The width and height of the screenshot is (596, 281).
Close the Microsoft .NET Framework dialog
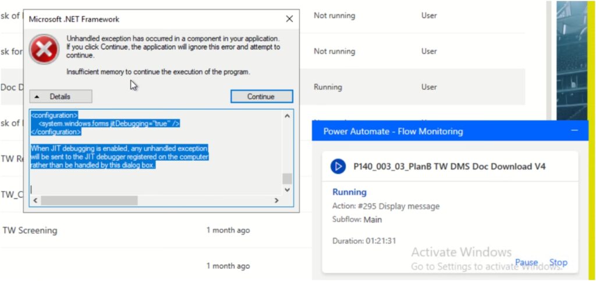[x=289, y=19]
